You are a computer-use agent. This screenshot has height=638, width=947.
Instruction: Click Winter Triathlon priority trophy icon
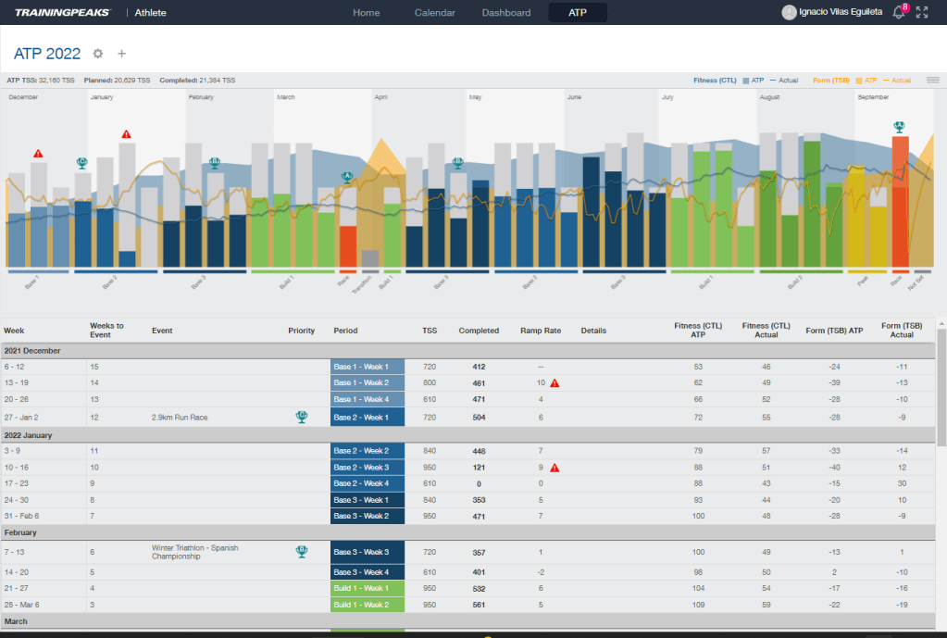[x=301, y=551]
